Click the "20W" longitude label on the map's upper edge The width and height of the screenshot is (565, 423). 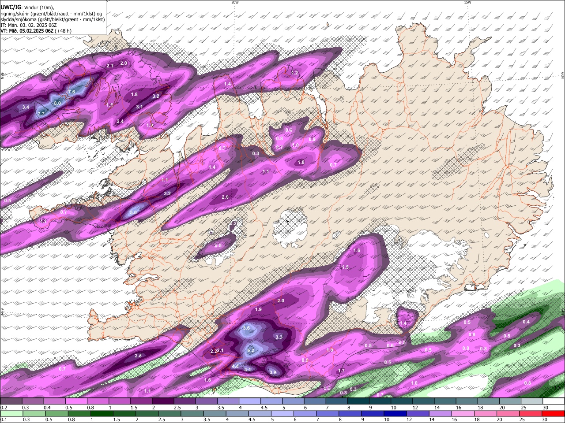235,2
